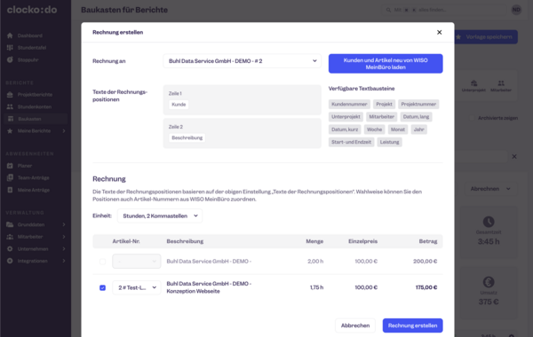Open Planer menu item
The height and width of the screenshot is (337, 533).
tap(25, 166)
